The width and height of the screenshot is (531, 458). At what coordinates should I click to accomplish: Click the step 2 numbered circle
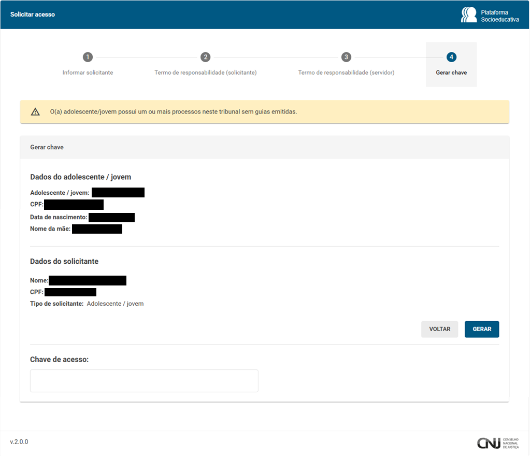tap(205, 57)
